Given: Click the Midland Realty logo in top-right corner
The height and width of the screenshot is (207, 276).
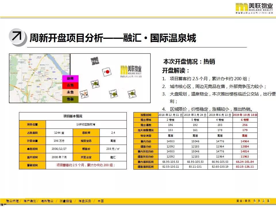Looking at the screenshot, I should click(x=254, y=8).
